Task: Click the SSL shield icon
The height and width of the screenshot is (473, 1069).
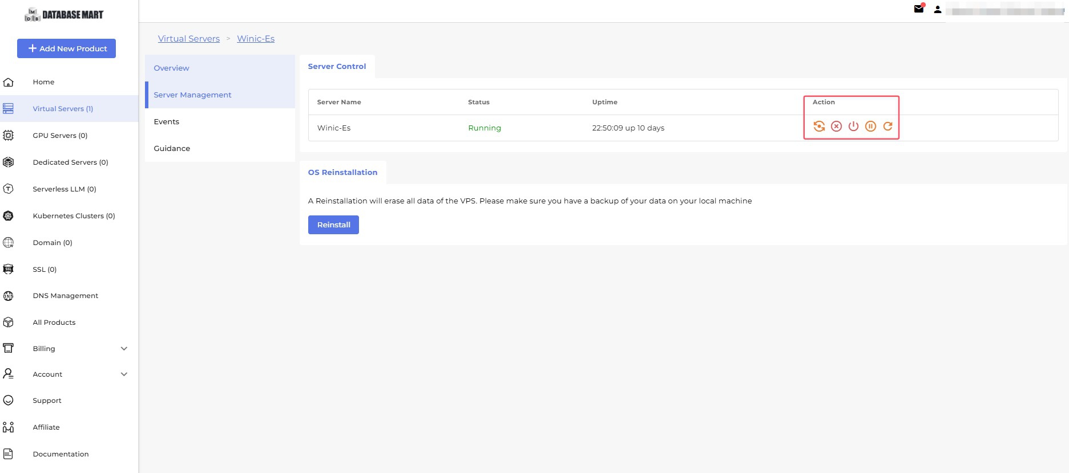Action: pyautogui.click(x=9, y=269)
